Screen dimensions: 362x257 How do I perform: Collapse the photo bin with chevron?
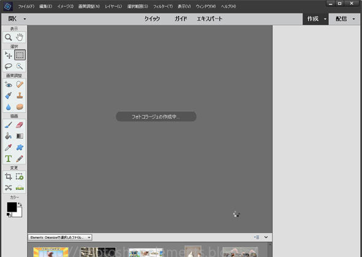pos(266,237)
